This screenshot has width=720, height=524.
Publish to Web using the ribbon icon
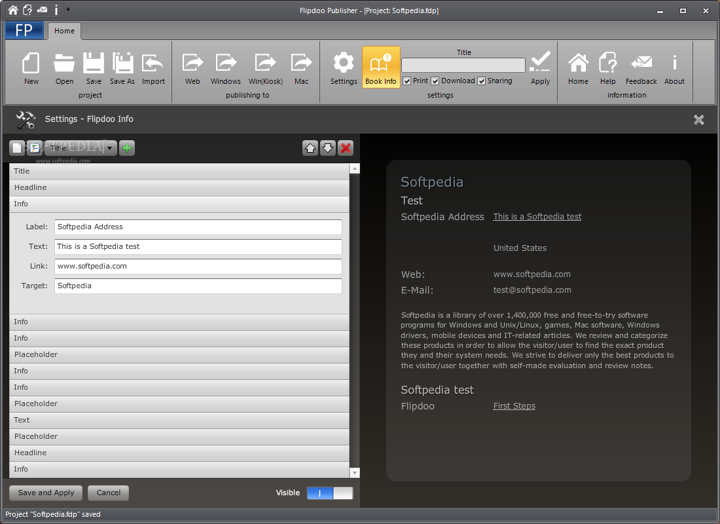(x=192, y=68)
